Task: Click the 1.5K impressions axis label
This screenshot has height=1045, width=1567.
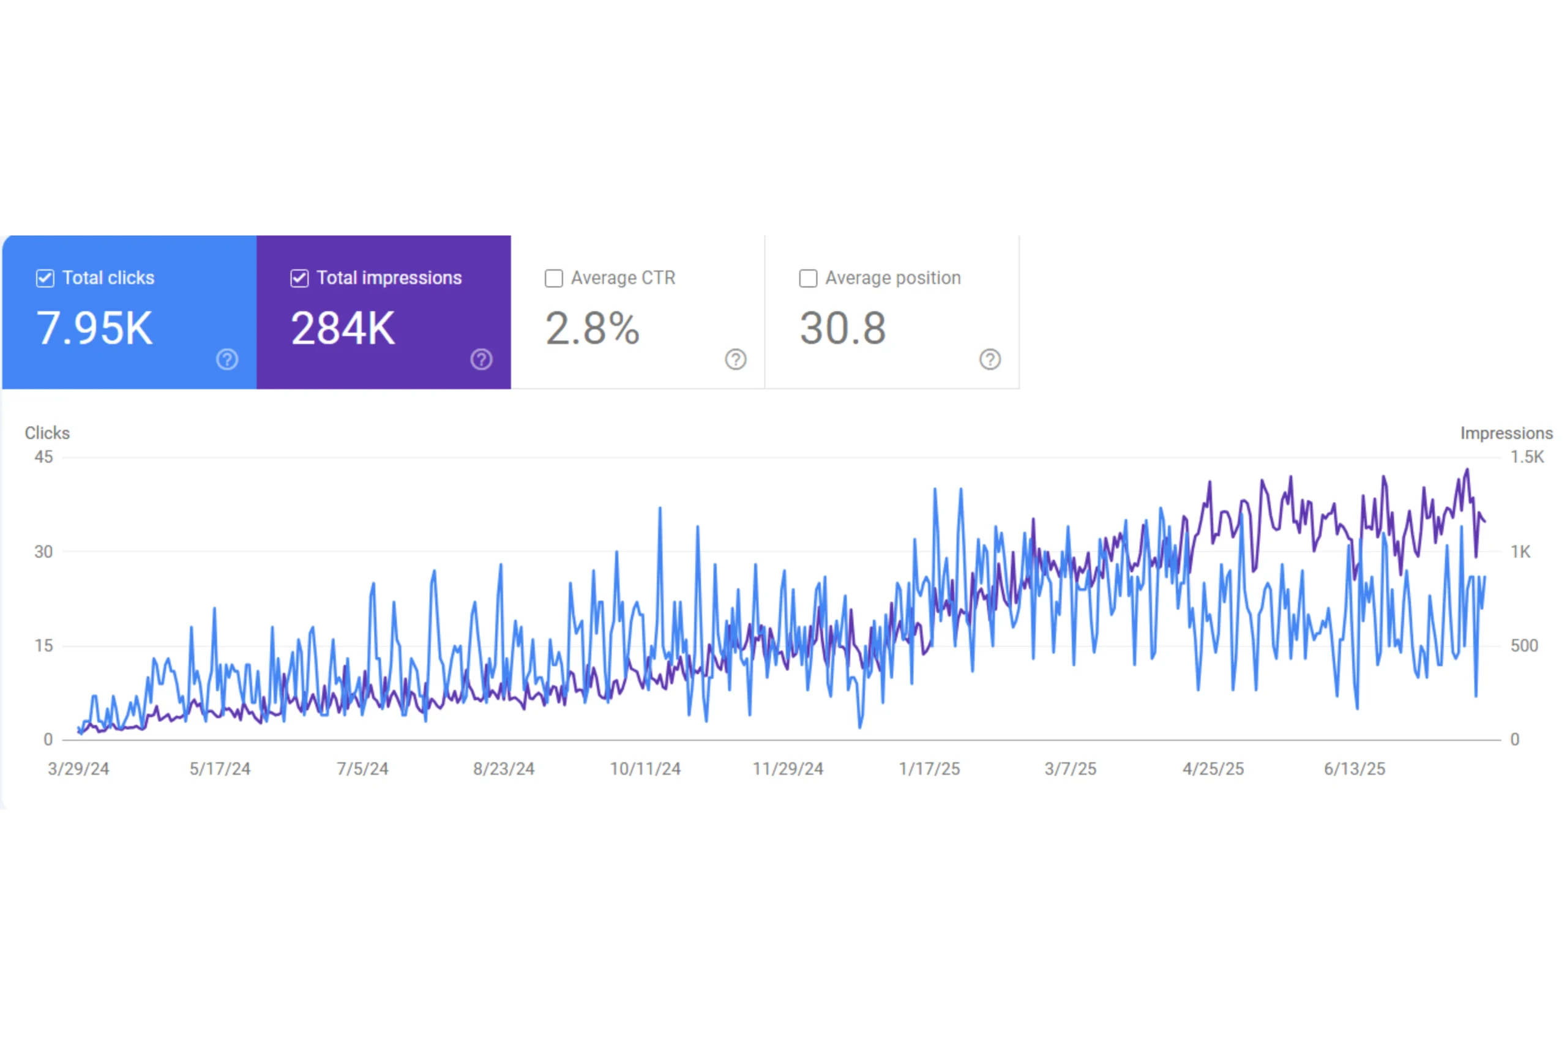Action: point(1527,457)
